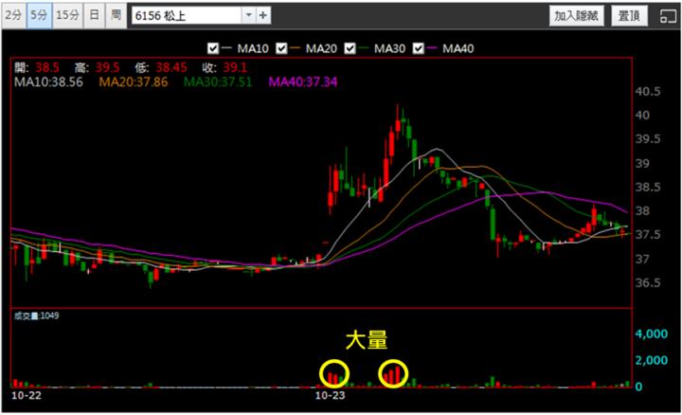Click the 置頂 button
The height and width of the screenshot is (415, 682).
coord(629,16)
